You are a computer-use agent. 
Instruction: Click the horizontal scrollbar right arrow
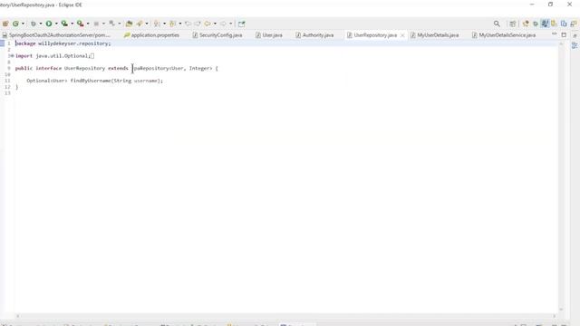pos(554,316)
